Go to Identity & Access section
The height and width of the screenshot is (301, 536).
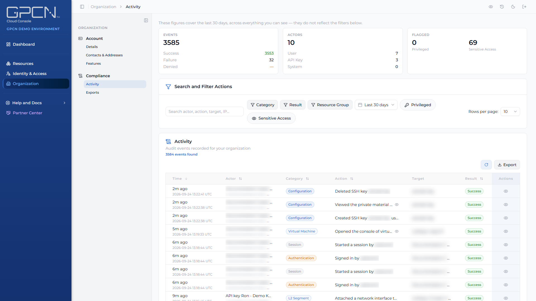30,74
